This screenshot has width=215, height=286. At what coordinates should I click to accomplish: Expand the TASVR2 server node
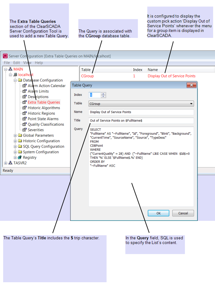pyautogui.click(x=5, y=163)
